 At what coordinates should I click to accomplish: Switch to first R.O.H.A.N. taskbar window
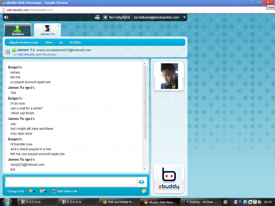(x=38, y=202)
